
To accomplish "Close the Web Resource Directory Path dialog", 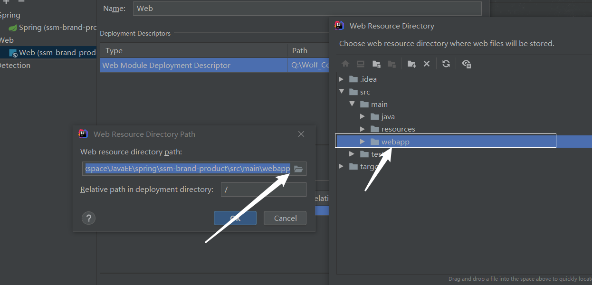I will click(301, 134).
